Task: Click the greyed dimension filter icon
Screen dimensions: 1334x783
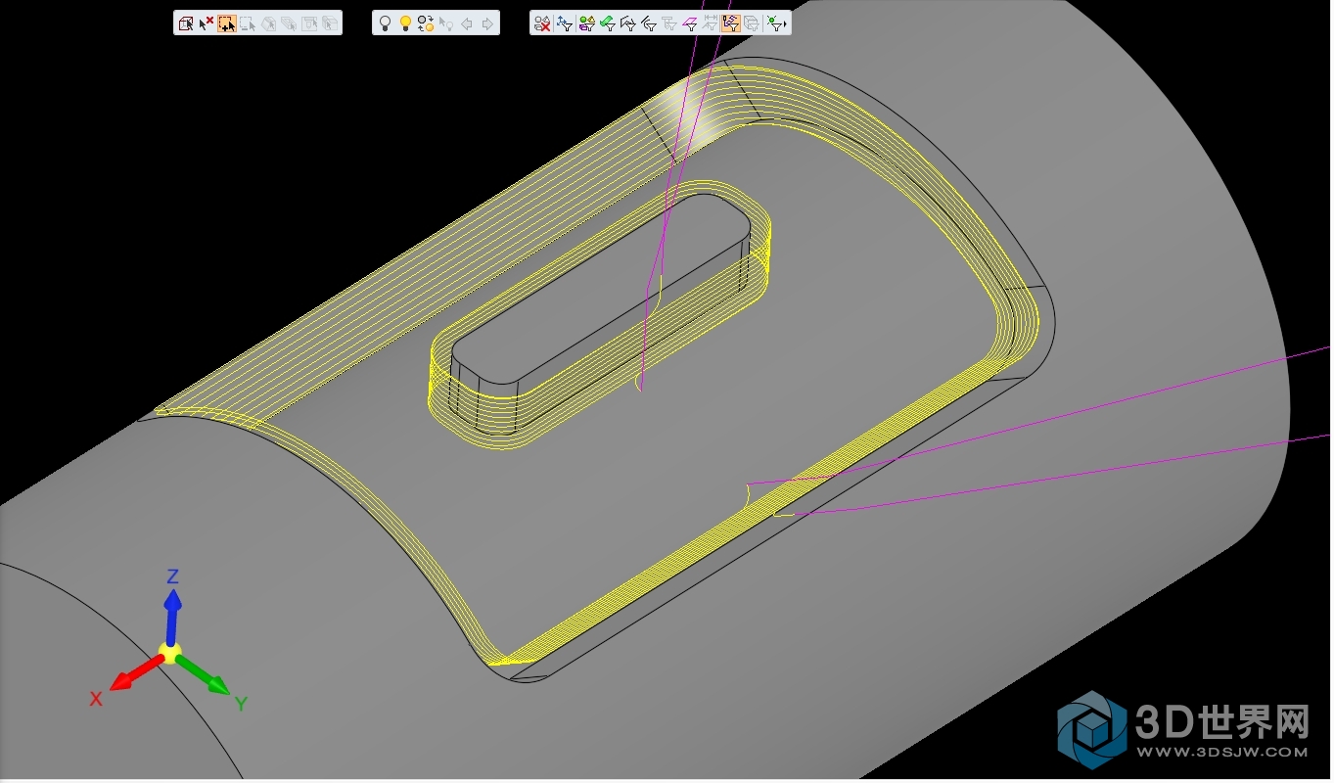Action: tap(711, 23)
